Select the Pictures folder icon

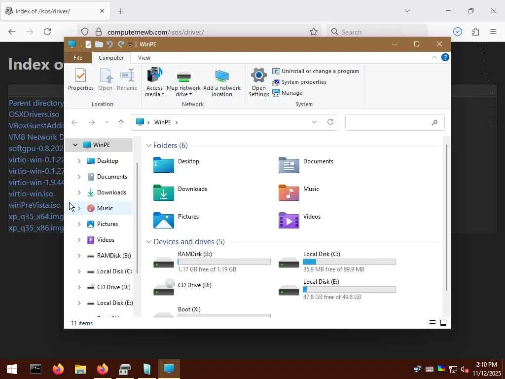click(x=164, y=221)
